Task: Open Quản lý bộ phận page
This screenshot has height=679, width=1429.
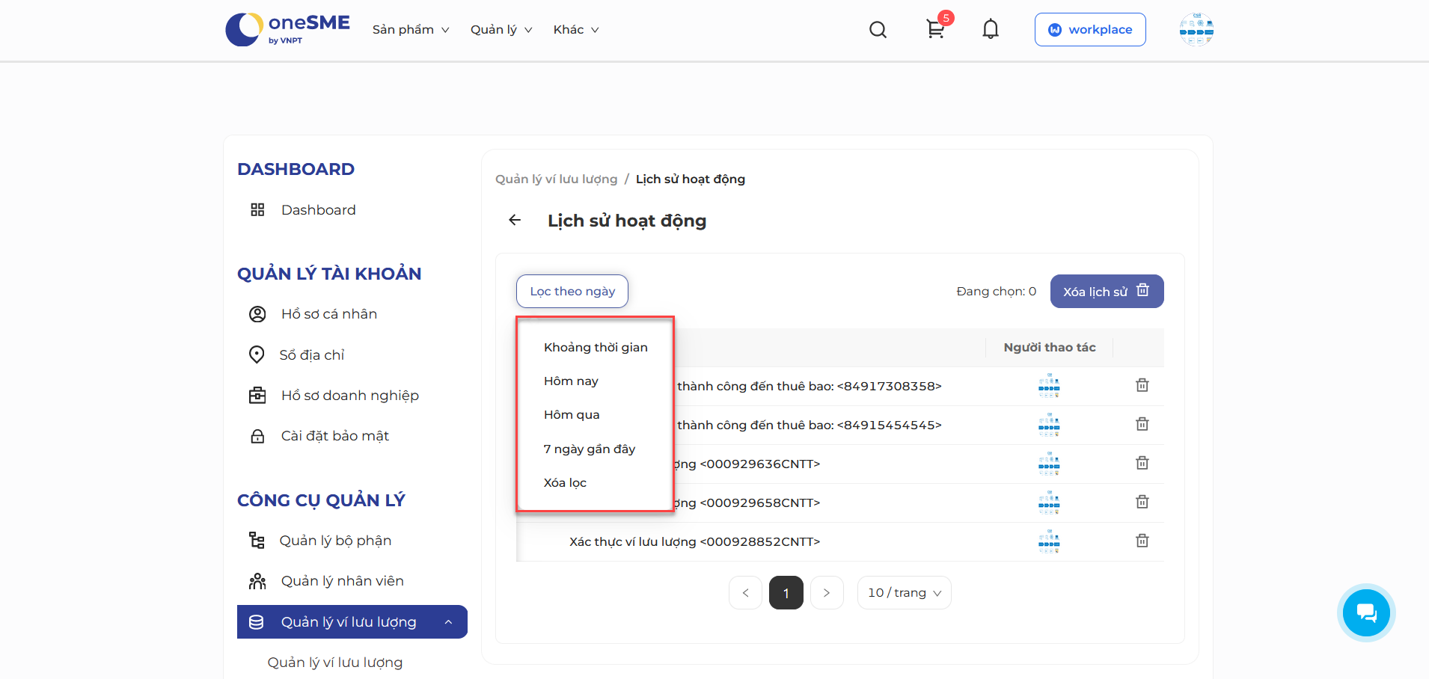Action: [335, 541]
